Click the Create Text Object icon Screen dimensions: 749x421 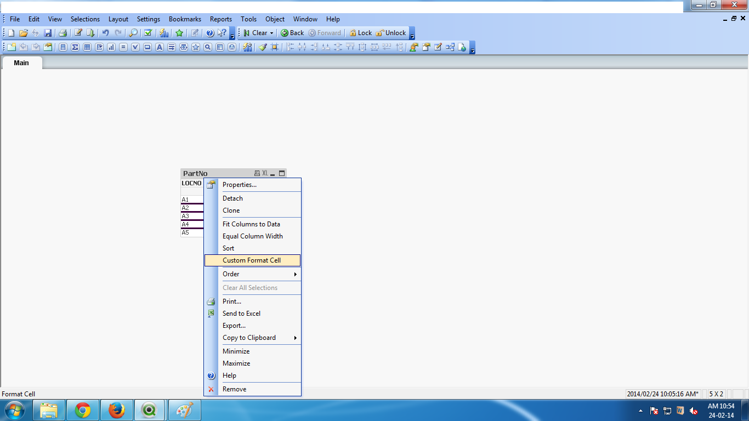pos(160,47)
